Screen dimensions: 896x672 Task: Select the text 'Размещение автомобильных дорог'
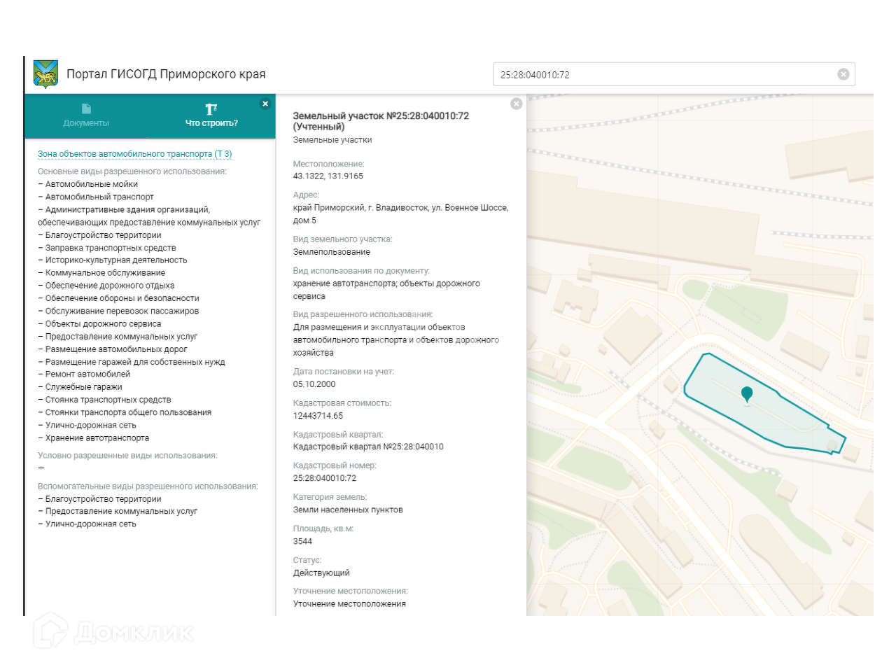(x=116, y=349)
